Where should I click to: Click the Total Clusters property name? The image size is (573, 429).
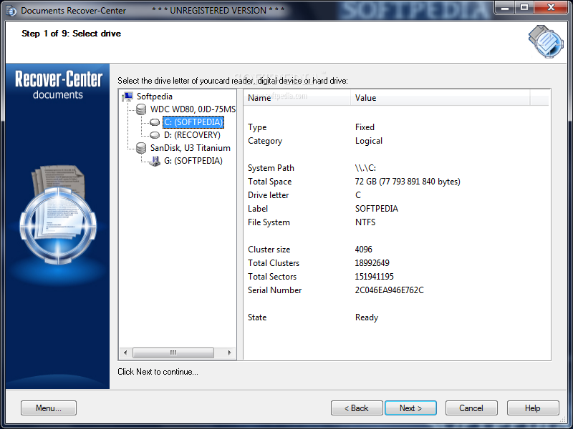(x=274, y=263)
